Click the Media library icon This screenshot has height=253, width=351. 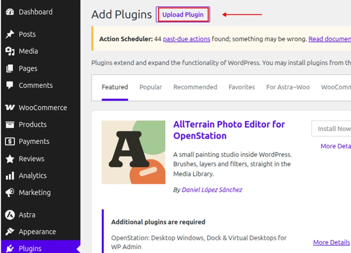[x=10, y=51]
